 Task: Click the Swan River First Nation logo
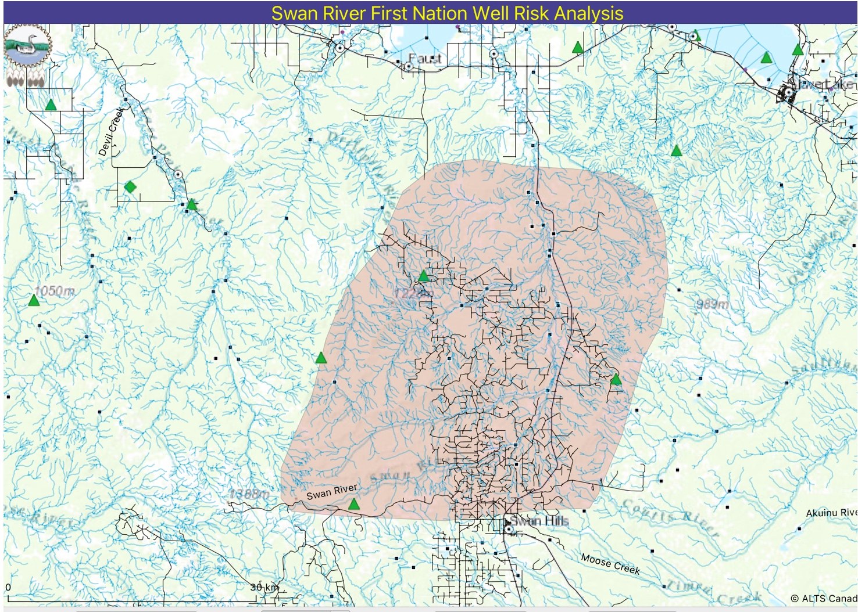[x=28, y=56]
